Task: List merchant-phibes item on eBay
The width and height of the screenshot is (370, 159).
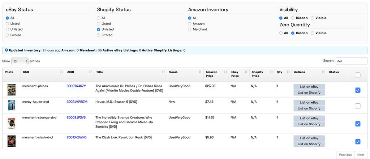Action: (309, 87)
